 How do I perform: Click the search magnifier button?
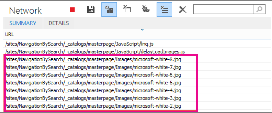click(259, 9)
